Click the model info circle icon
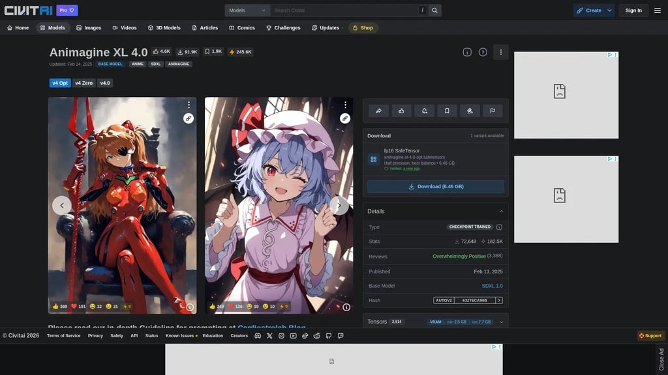This screenshot has height=375, width=668. pyautogui.click(x=467, y=52)
